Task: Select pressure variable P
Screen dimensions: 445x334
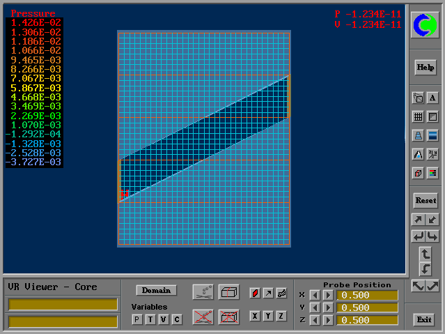Action: (137, 319)
